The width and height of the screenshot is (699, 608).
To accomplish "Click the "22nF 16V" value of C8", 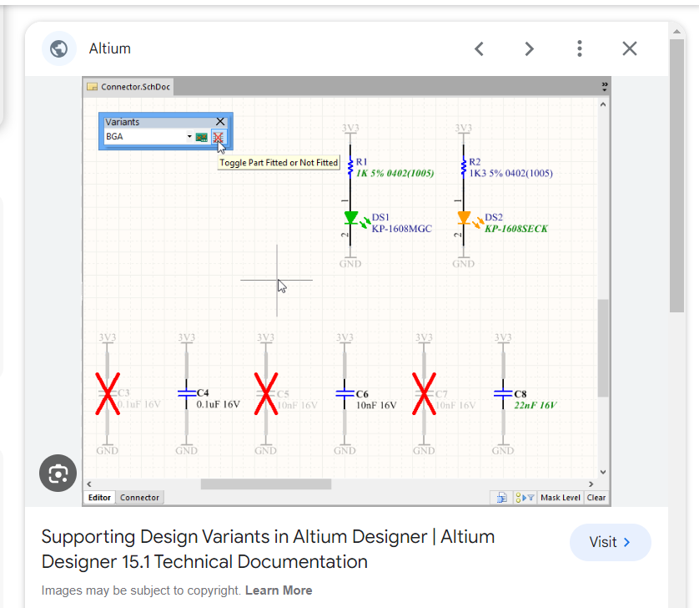I will point(536,405).
